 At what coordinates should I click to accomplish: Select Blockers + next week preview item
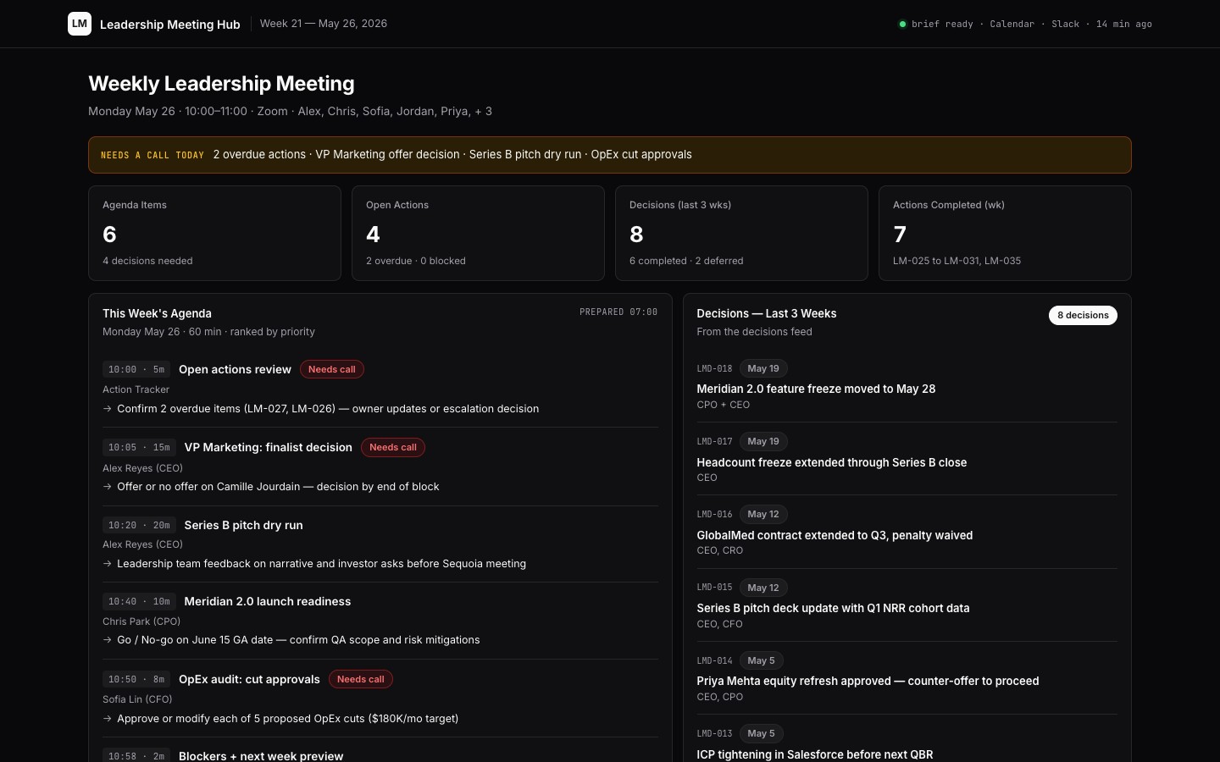(x=261, y=756)
